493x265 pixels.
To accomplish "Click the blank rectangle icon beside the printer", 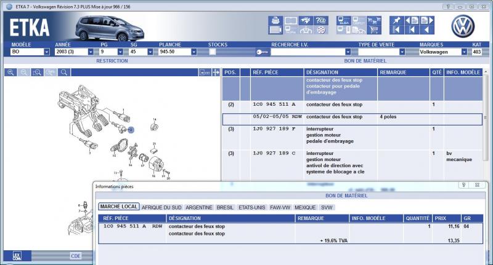I will pos(290,21).
